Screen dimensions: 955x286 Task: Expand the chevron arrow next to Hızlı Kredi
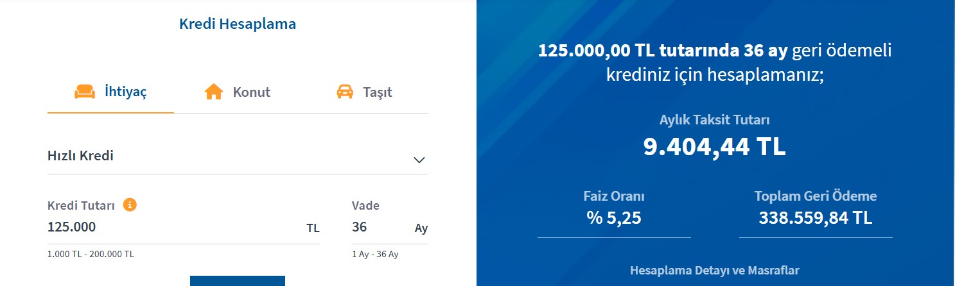click(419, 160)
